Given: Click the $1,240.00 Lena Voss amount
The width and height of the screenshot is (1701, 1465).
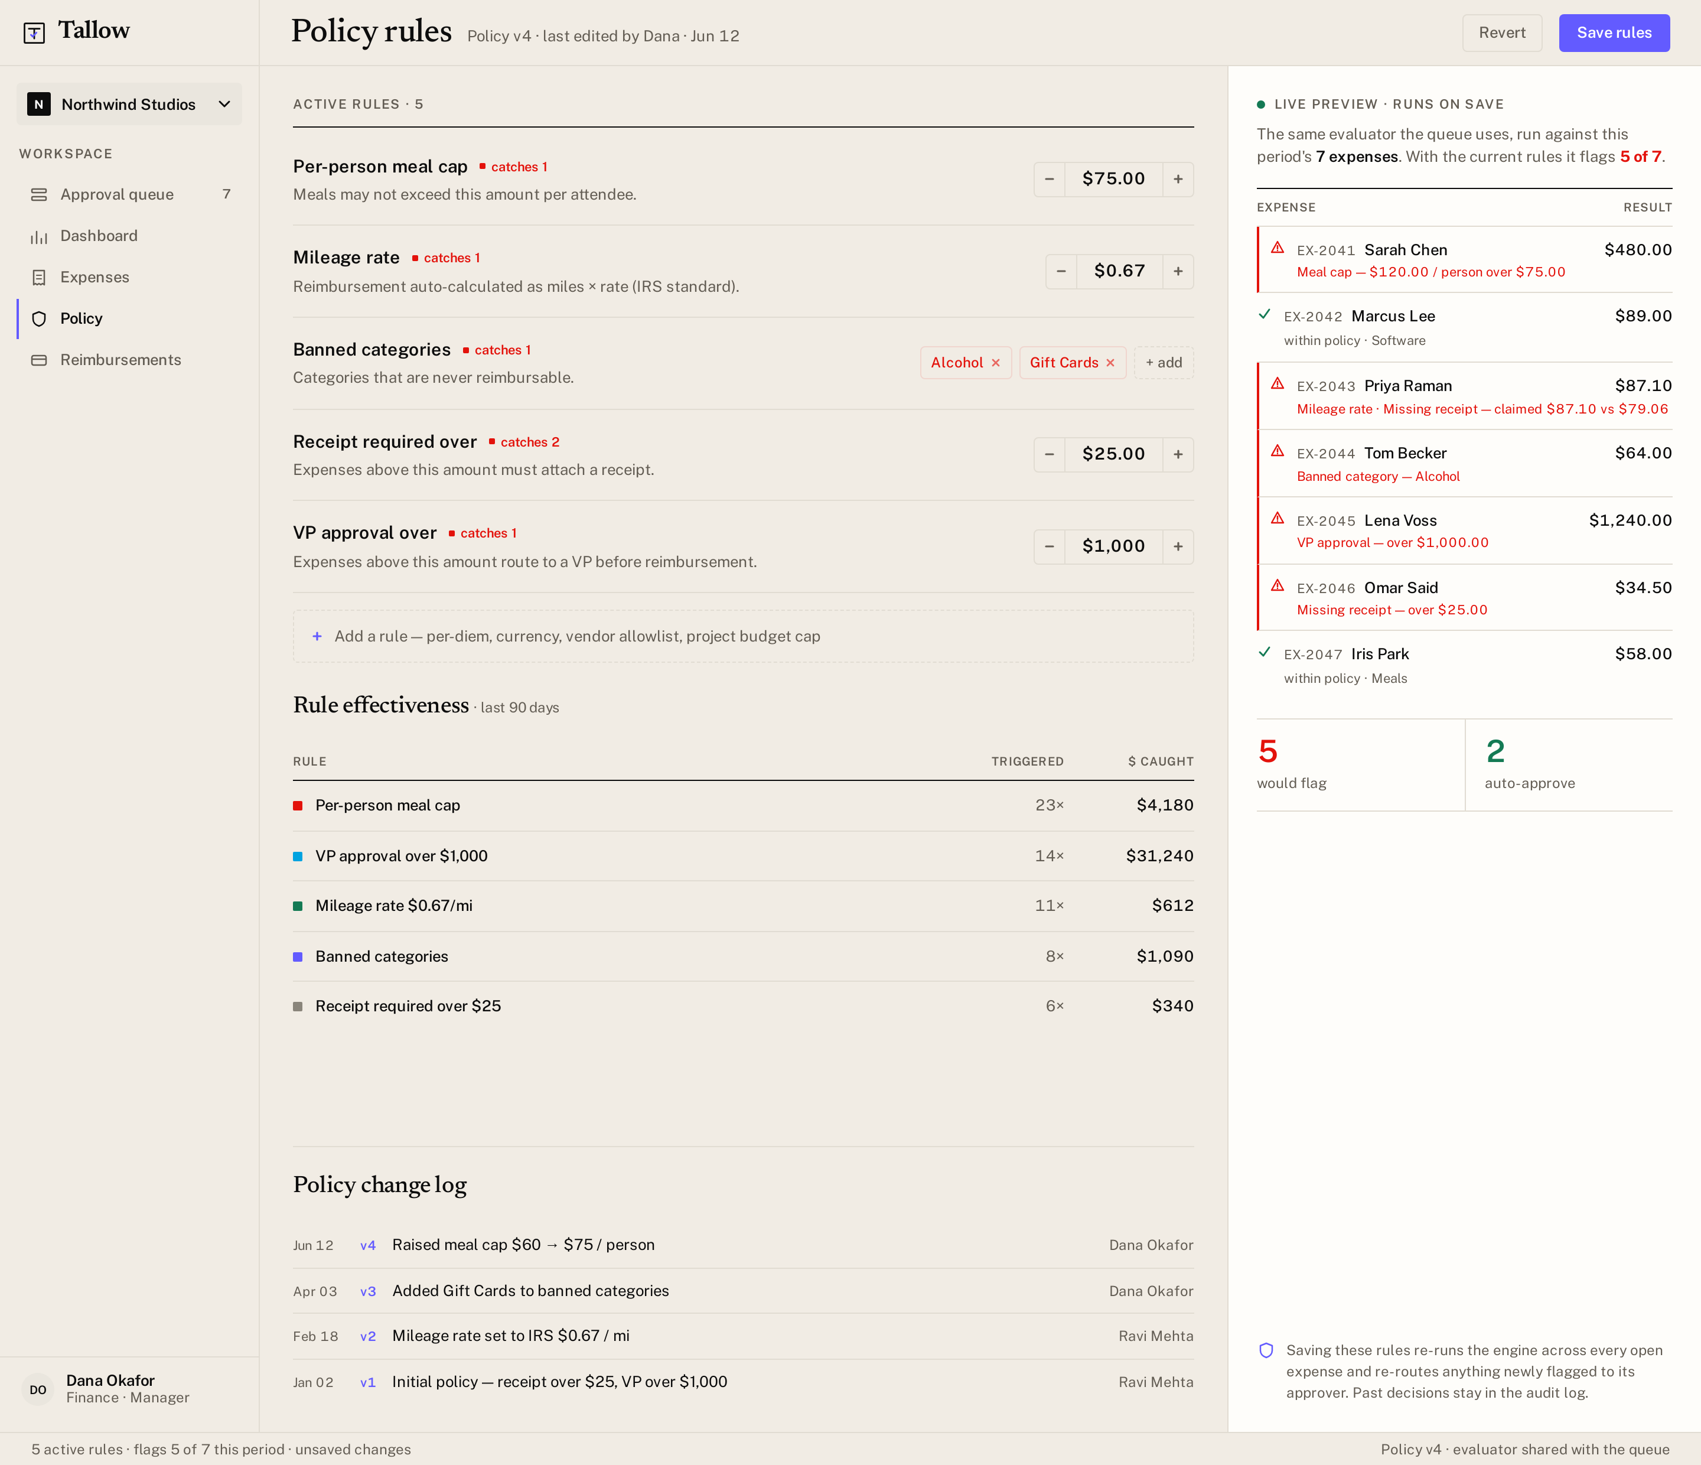Looking at the screenshot, I should click(1630, 520).
